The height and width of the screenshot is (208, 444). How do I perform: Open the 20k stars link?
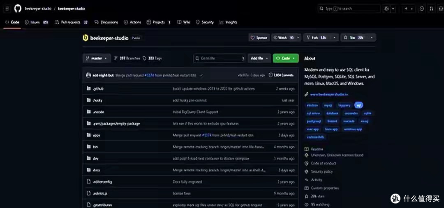(x=317, y=196)
